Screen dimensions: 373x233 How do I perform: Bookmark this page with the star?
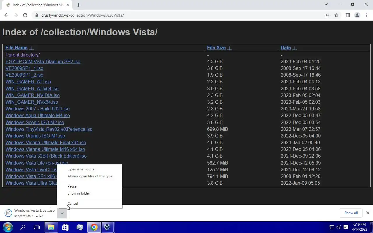pos(336,15)
